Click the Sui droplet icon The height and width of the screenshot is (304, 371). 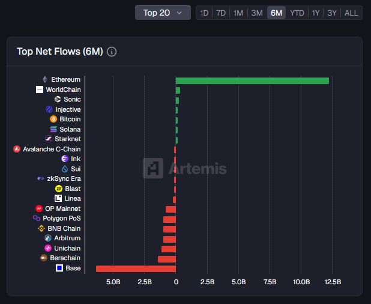(x=65, y=169)
